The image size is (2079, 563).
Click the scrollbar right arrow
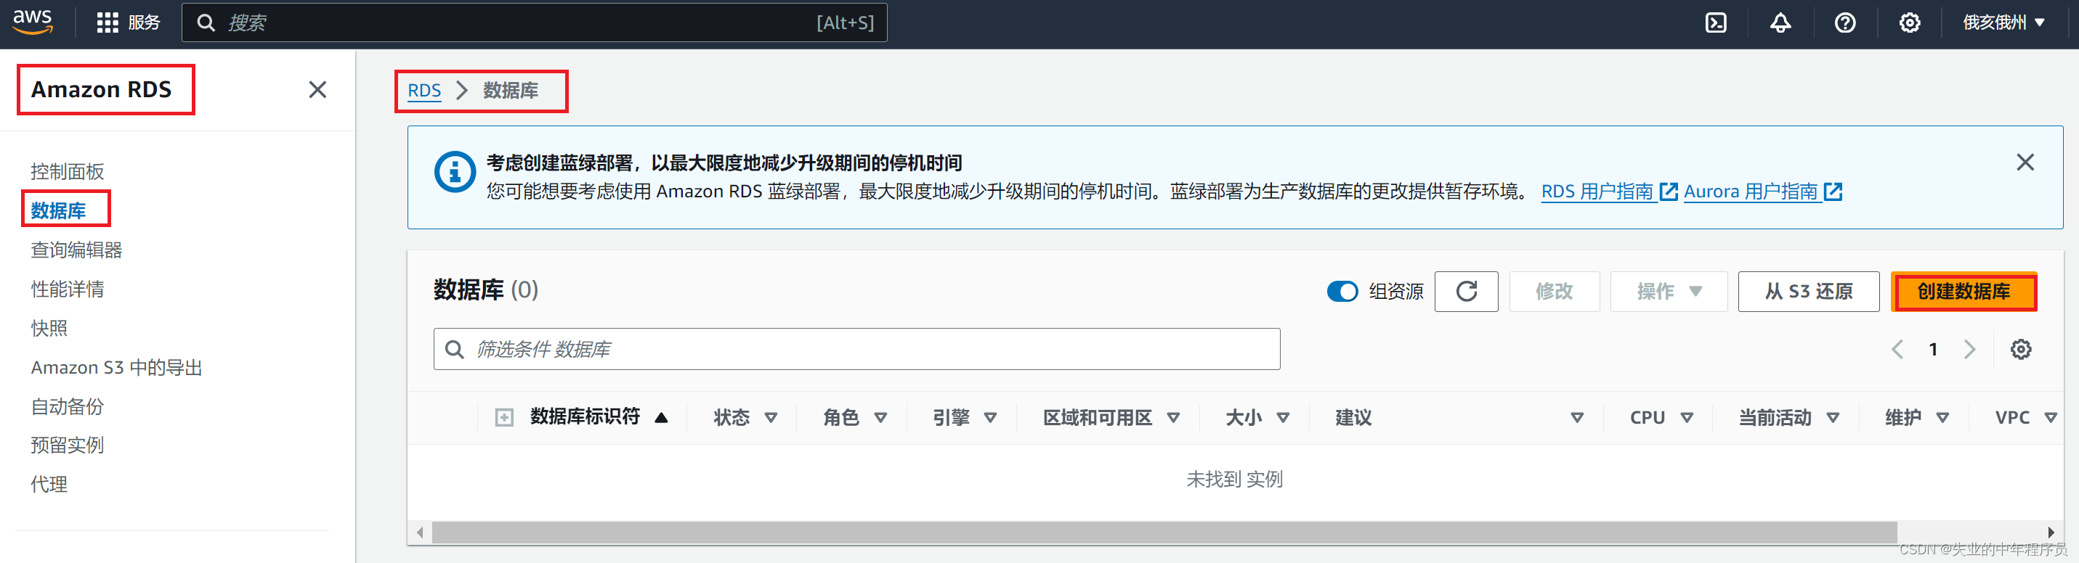(x=2051, y=533)
